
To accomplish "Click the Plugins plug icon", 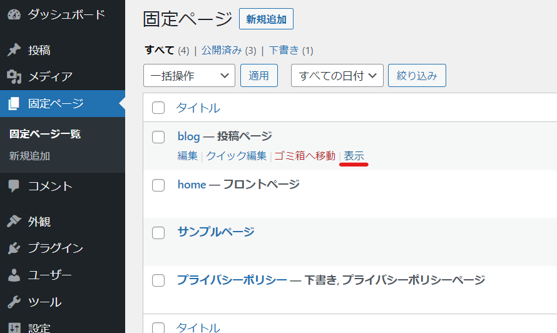I will coord(14,248).
